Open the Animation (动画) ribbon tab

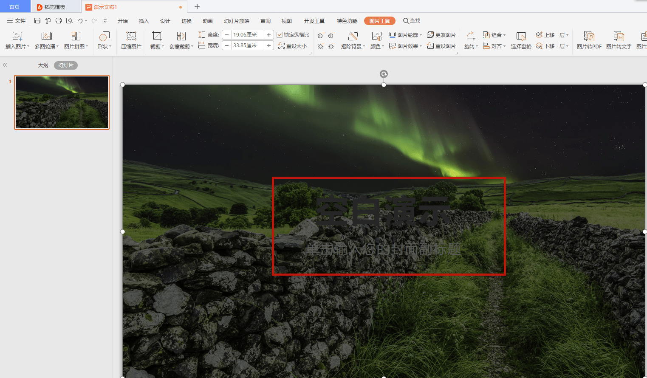coord(208,21)
